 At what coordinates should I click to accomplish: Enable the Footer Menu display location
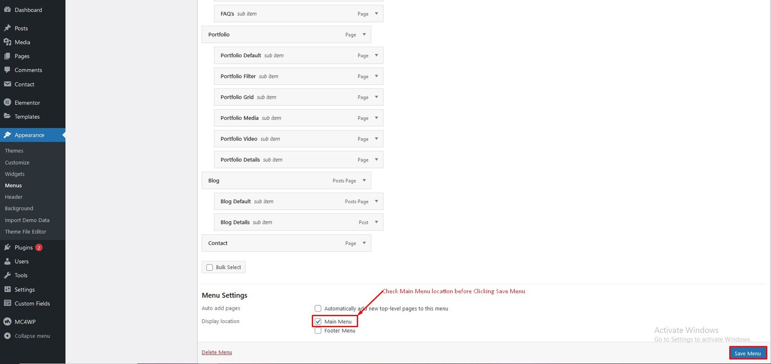[318, 331]
